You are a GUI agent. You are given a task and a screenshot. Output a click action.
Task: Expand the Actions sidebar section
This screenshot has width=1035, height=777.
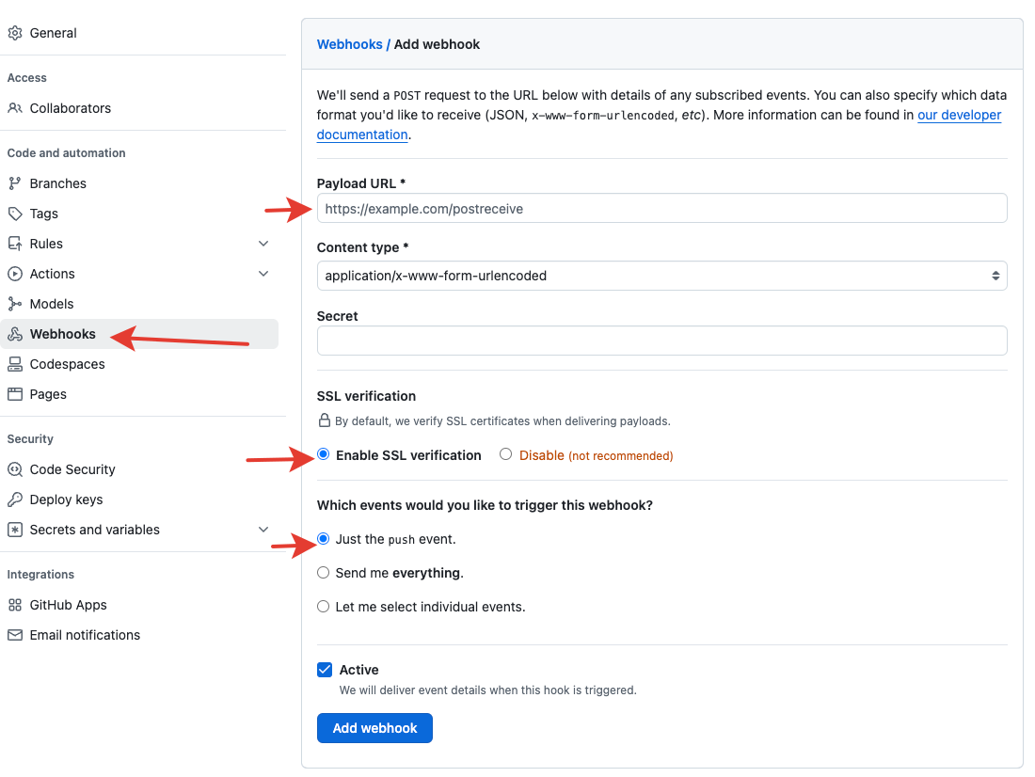263,273
